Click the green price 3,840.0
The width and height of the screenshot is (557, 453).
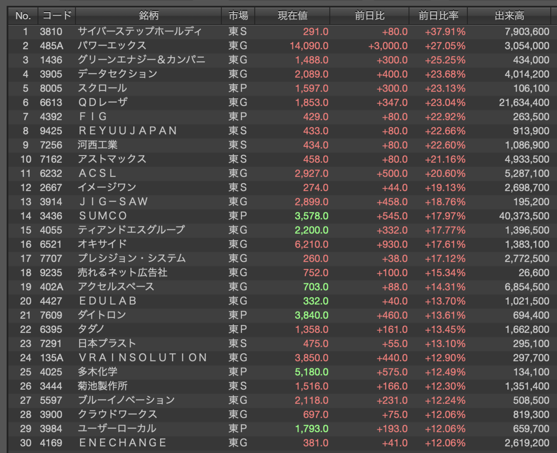pyautogui.click(x=311, y=315)
